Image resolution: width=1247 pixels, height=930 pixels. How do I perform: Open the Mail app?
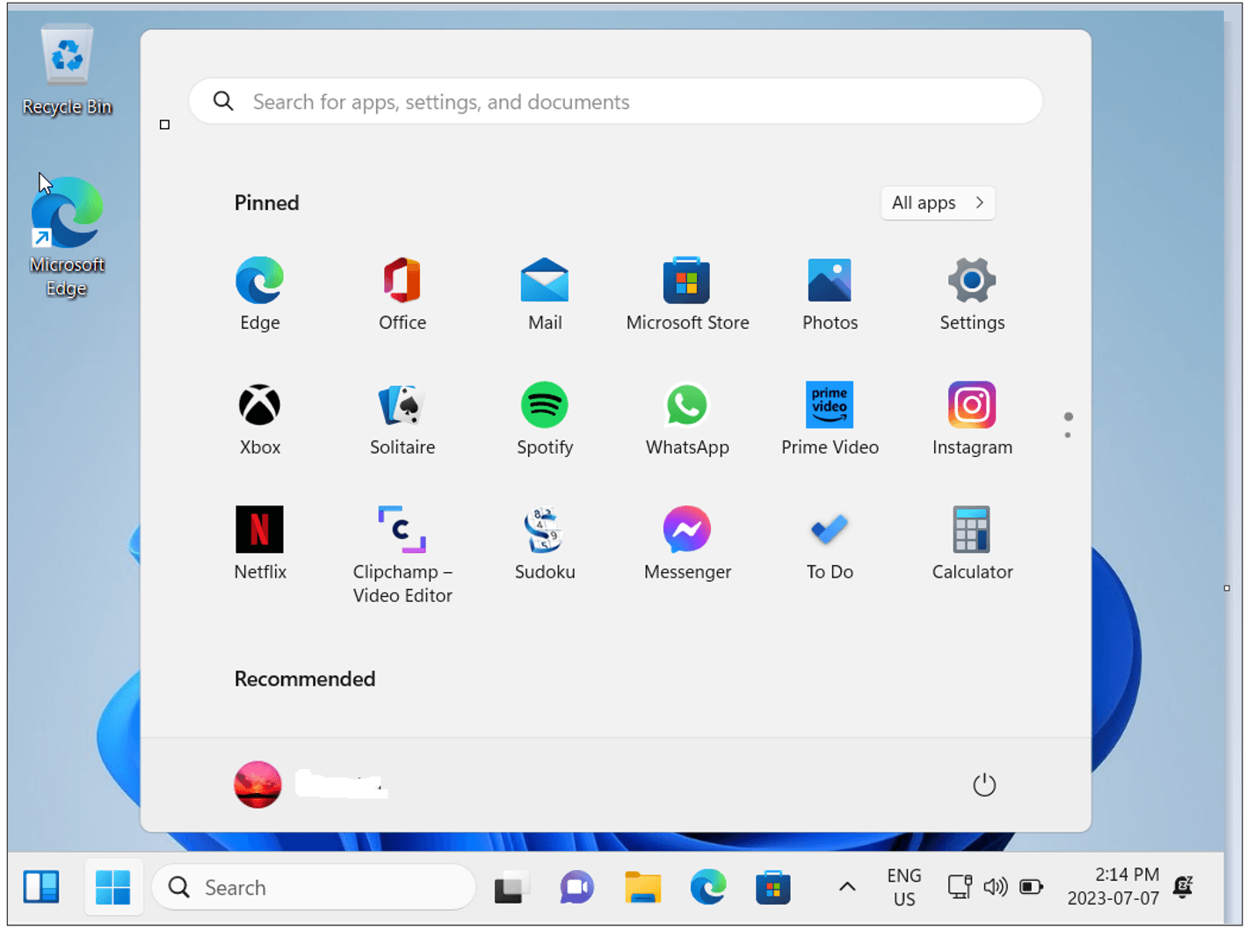545,294
